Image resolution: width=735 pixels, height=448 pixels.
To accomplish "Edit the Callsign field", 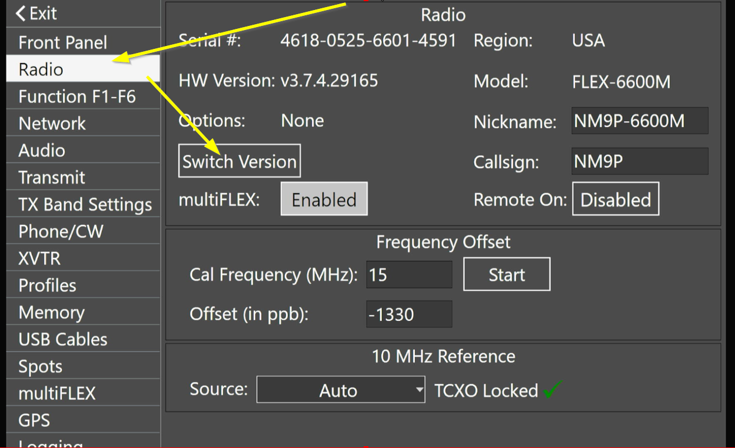I will 640,161.
